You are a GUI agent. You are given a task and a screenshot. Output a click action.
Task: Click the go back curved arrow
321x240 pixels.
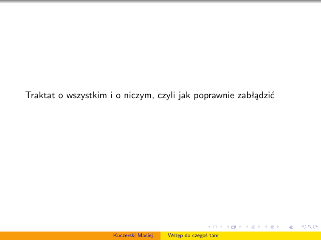click(x=303, y=227)
